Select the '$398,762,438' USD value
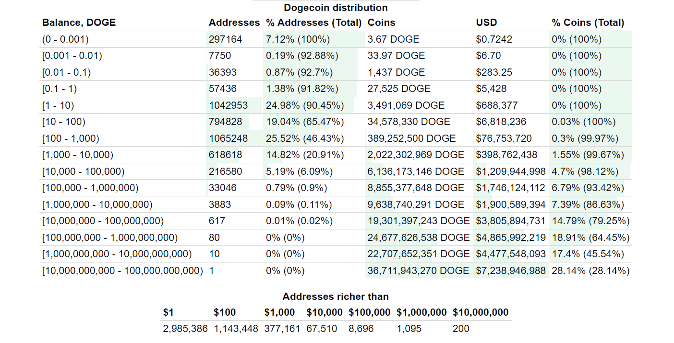The height and width of the screenshot is (343, 674). (x=507, y=155)
